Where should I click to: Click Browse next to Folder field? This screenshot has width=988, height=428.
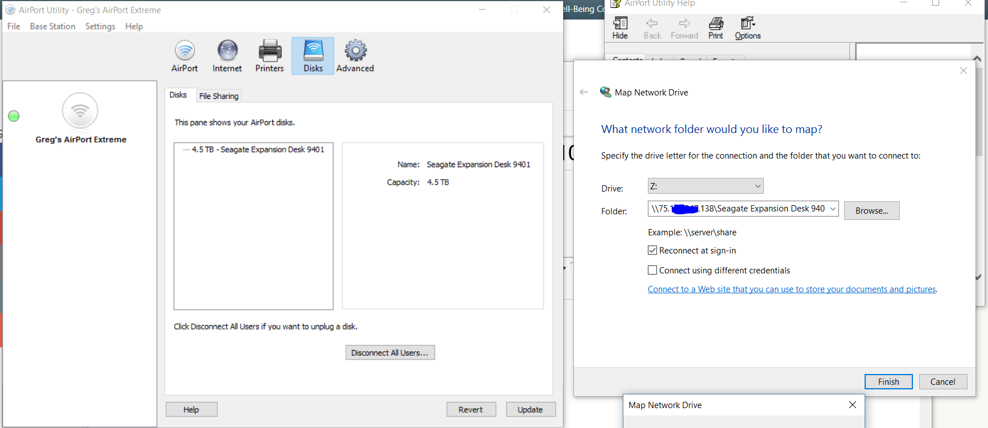(871, 210)
